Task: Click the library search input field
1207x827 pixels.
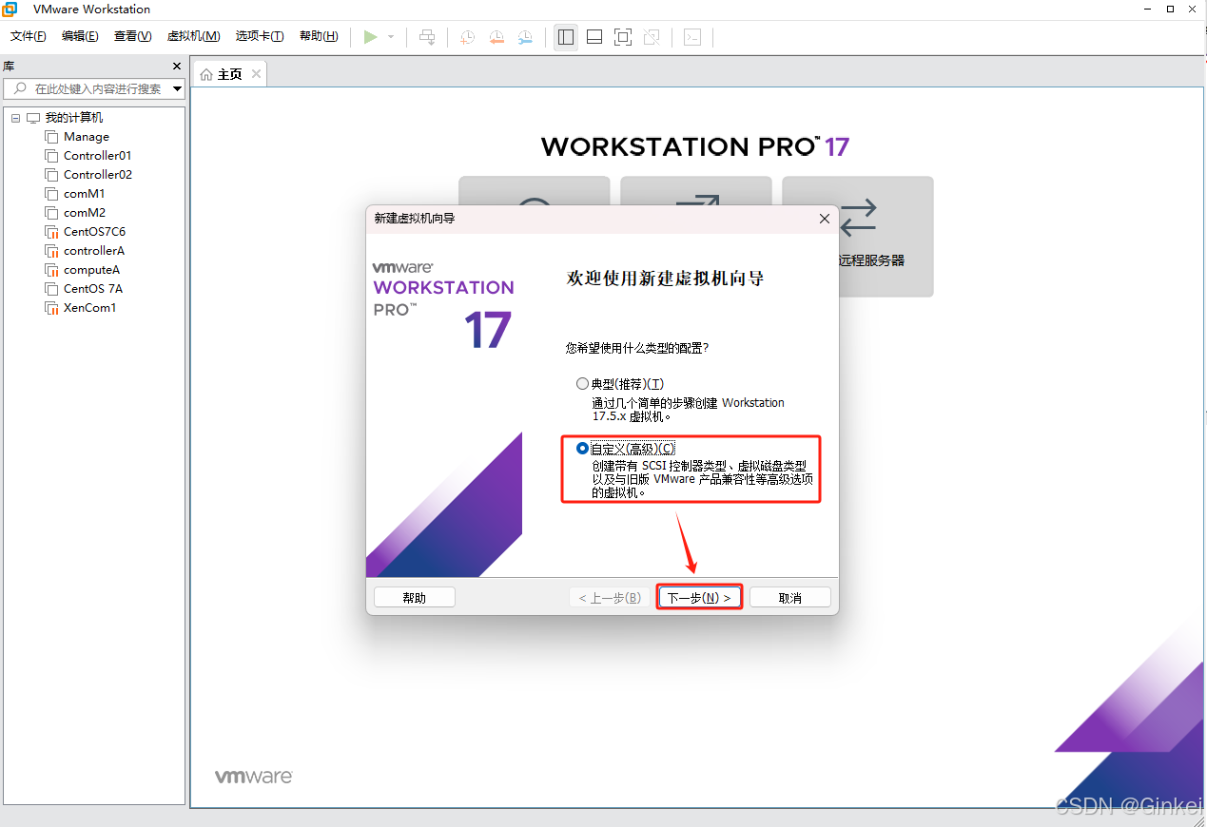Action: pyautogui.click(x=91, y=88)
